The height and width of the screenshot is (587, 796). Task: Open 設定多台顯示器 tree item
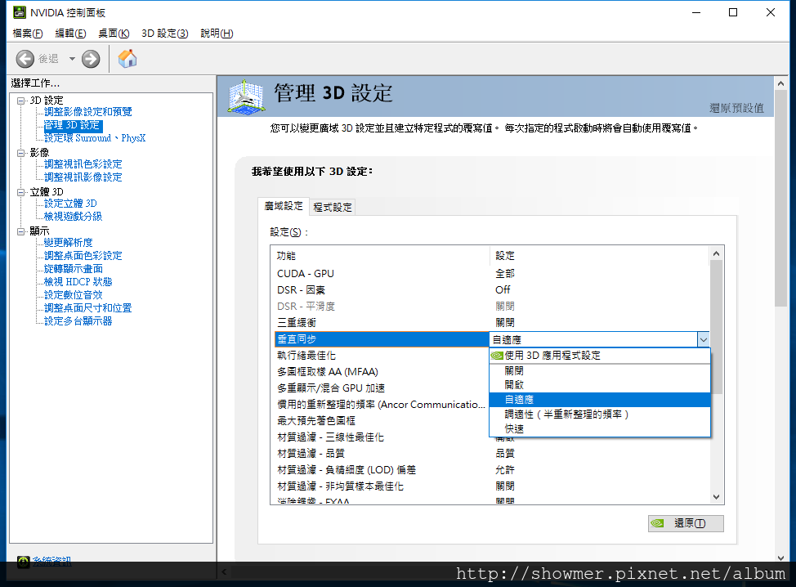point(78,321)
